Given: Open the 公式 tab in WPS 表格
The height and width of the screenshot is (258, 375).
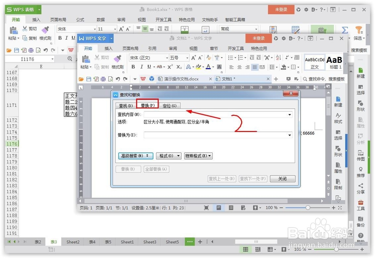Looking at the screenshot, I should tap(80, 19).
